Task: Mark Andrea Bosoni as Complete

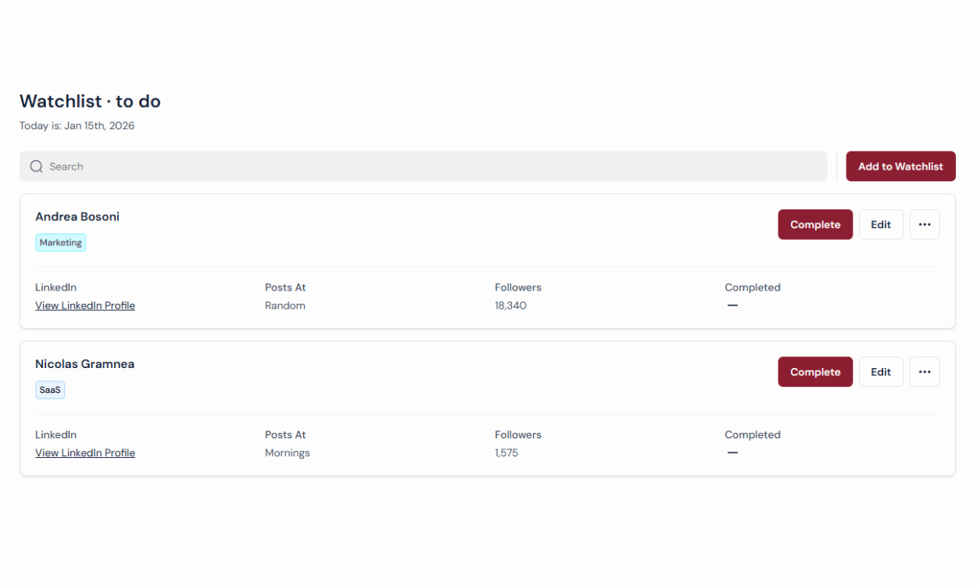Action: 815,224
